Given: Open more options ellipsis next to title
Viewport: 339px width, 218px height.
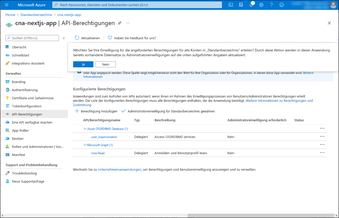Looking at the screenshot, I should click(128, 23).
